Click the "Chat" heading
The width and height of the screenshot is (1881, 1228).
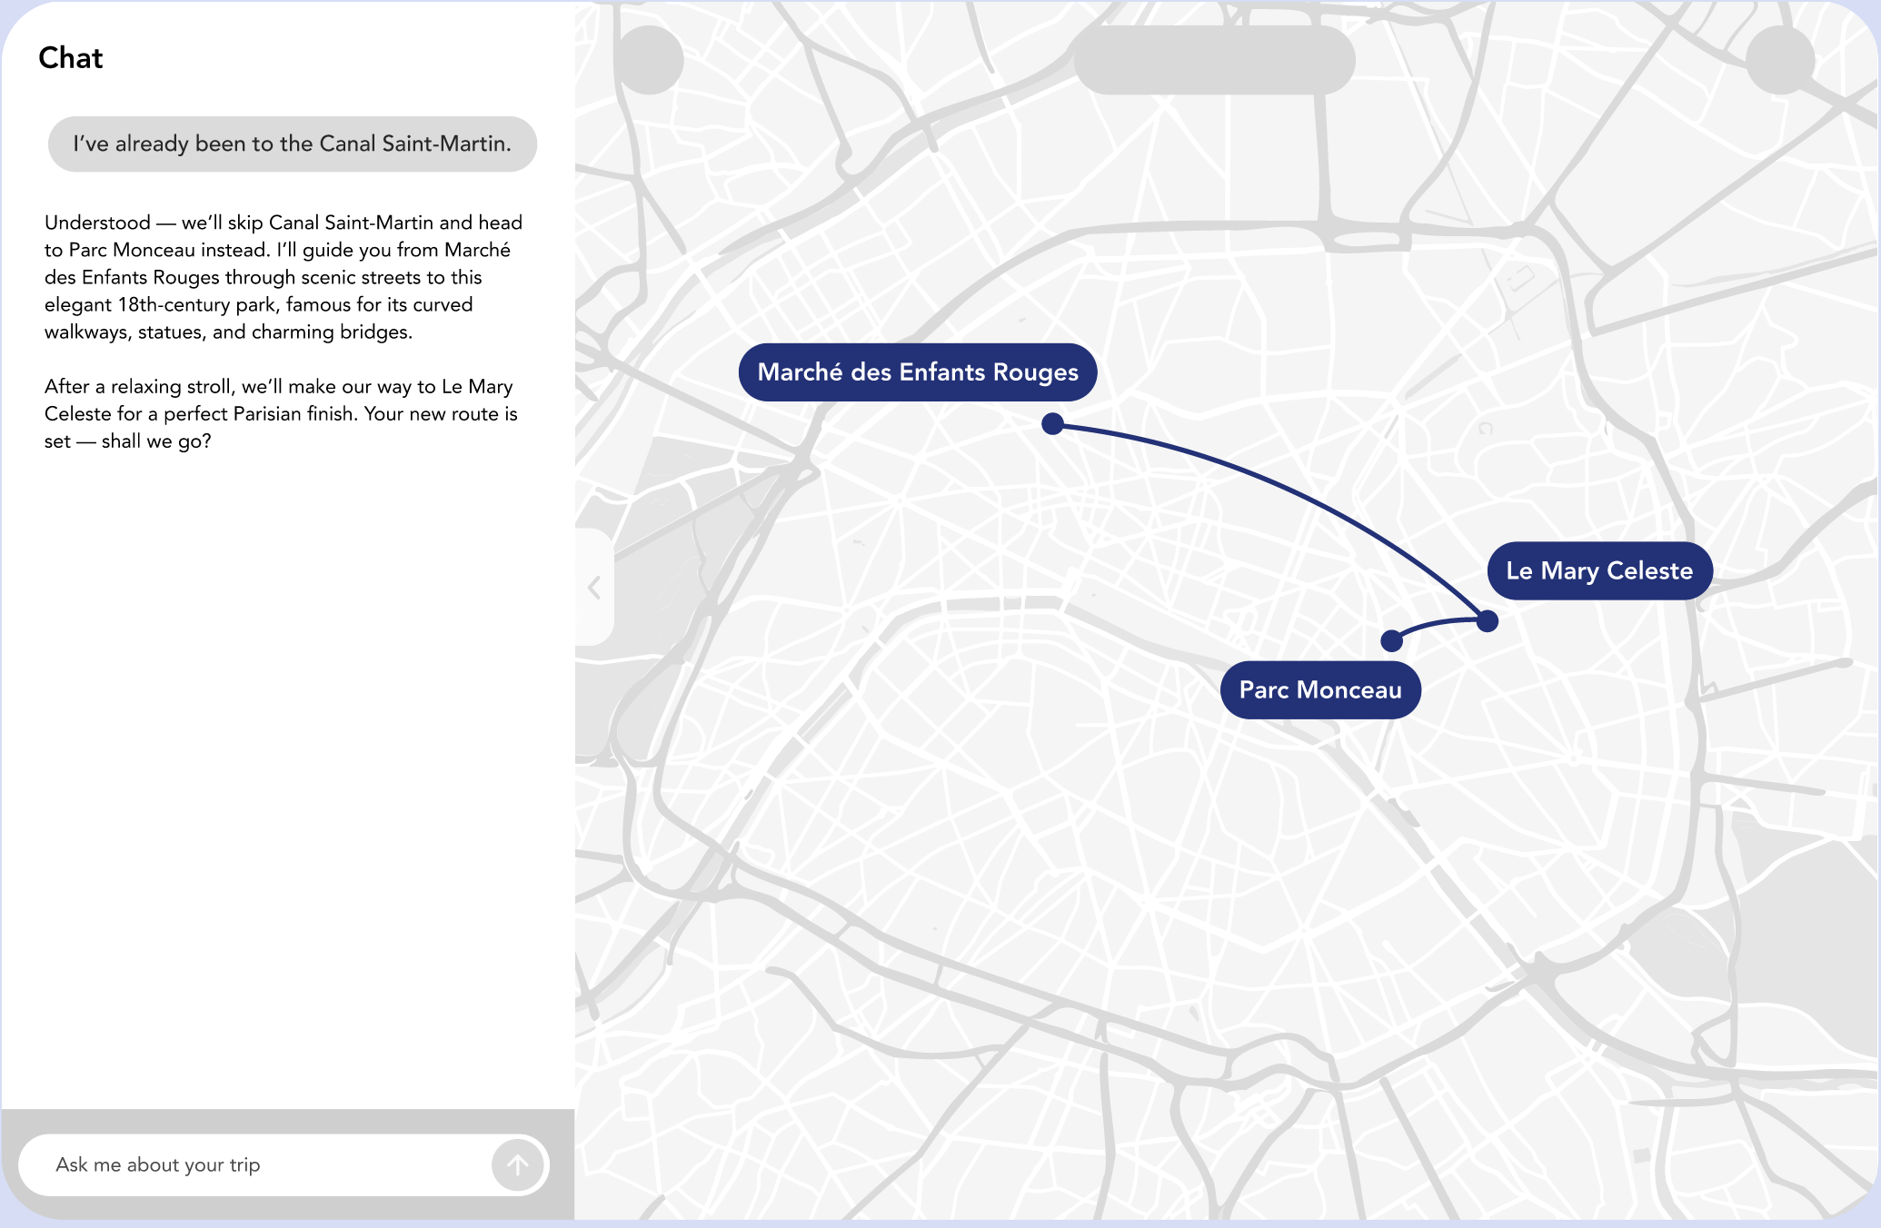point(71,58)
